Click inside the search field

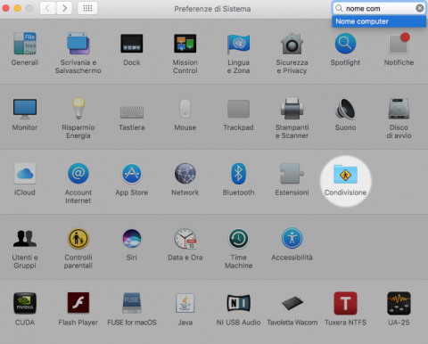coord(379,8)
